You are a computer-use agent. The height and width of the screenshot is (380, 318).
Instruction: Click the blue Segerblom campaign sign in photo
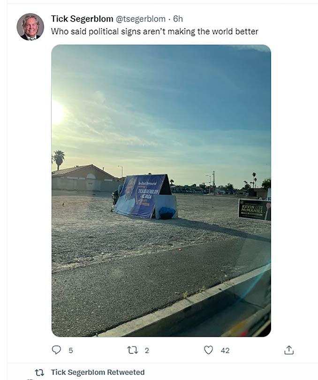click(x=141, y=196)
